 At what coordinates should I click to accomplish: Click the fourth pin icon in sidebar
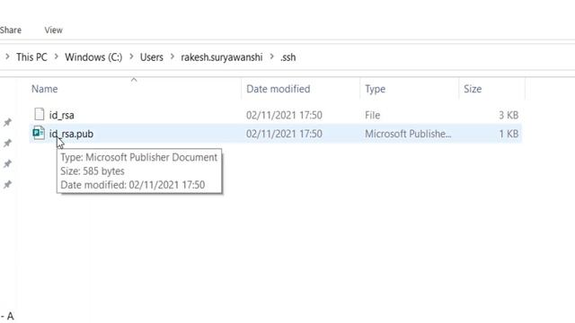tap(7, 184)
